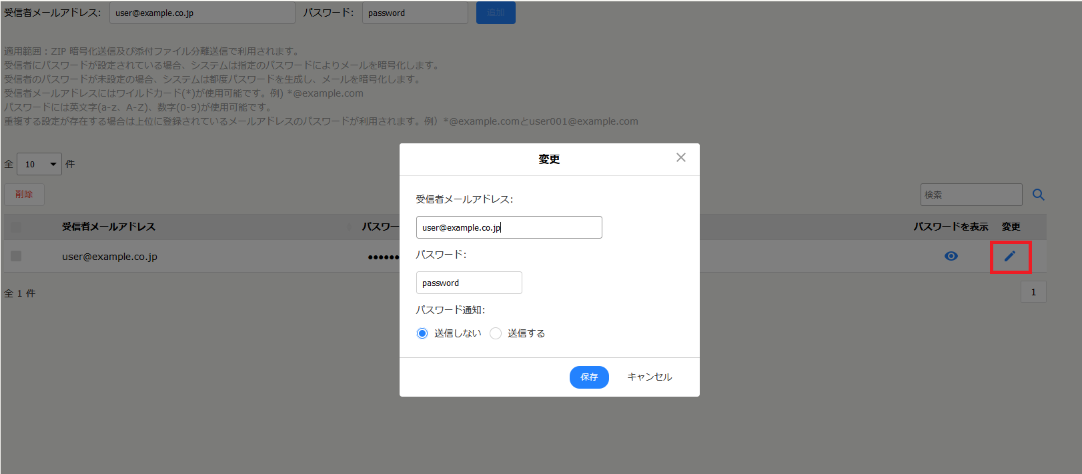Image resolution: width=1082 pixels, height=474 pixels.
Task: Click the blue 追加 button
Action: (x=496, y=13)
